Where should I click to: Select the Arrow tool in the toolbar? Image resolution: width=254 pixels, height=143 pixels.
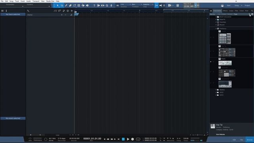(x=58, y=6)
